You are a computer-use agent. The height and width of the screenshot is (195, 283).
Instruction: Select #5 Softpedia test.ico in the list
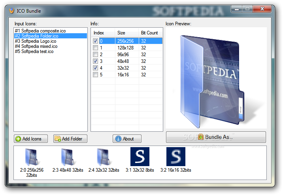(50, 51)
